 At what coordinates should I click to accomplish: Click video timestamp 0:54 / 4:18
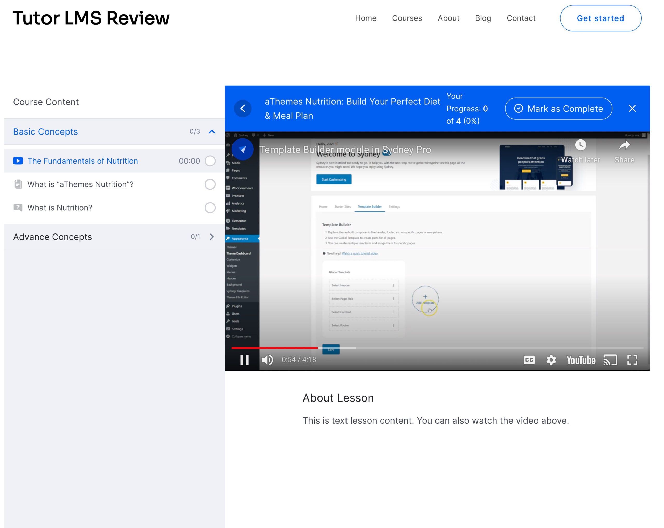[x=299, y=360]
